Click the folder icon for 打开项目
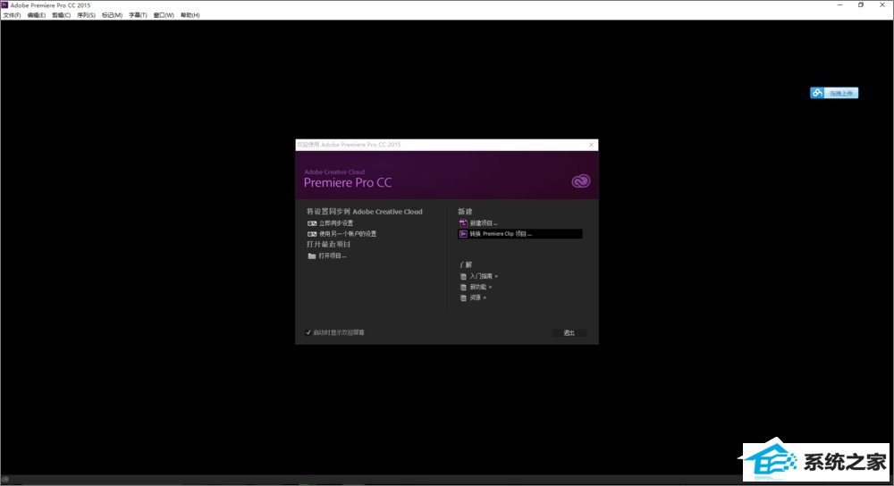 311,256
